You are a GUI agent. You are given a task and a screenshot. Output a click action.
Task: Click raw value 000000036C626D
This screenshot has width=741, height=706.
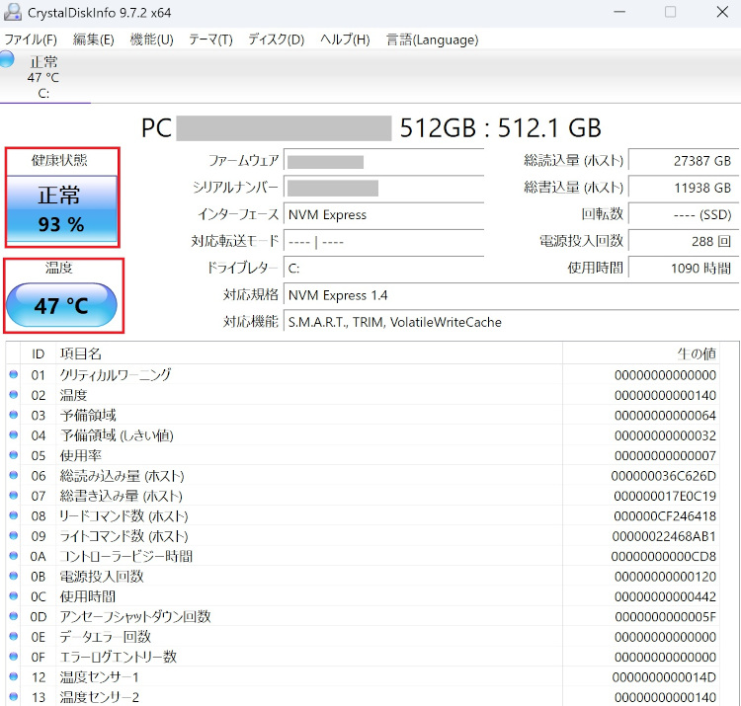click(664, 476)
